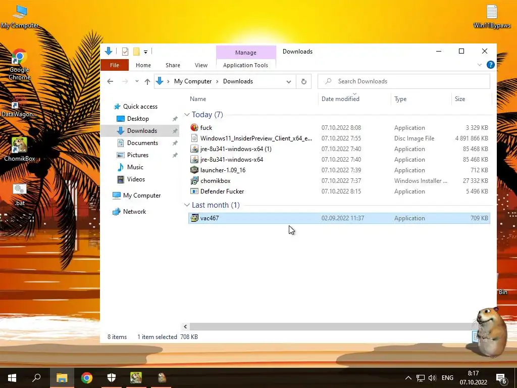The image size is (517, 388).
Task: Click the Properties icon in the quick access toolbar
Action: tap(125, 52)
